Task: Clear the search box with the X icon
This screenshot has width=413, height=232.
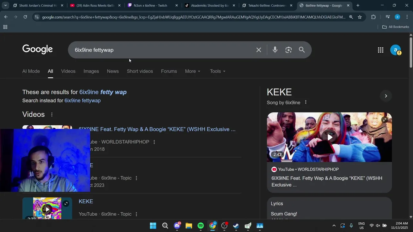Action: tap(258, 50)
